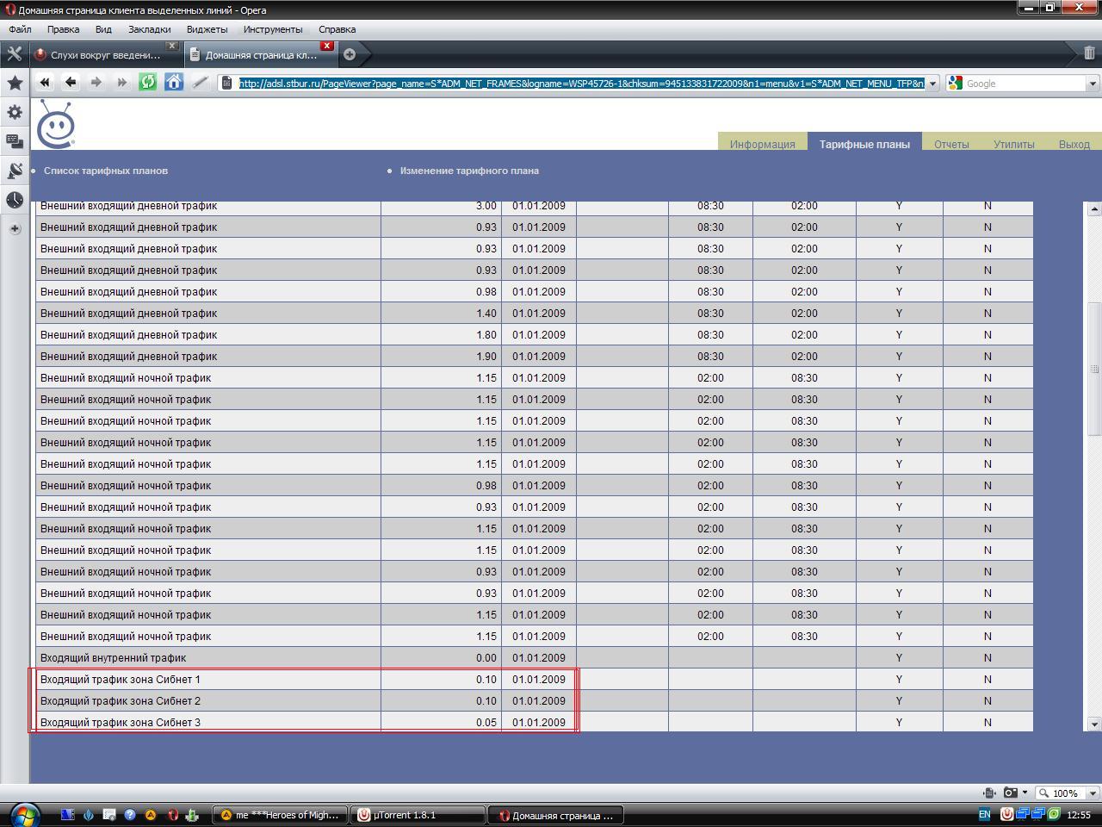Open the Bookmarks star panel in sidebar
The width and height of the screenshot is (1102, 827).
tap(15, 83)
